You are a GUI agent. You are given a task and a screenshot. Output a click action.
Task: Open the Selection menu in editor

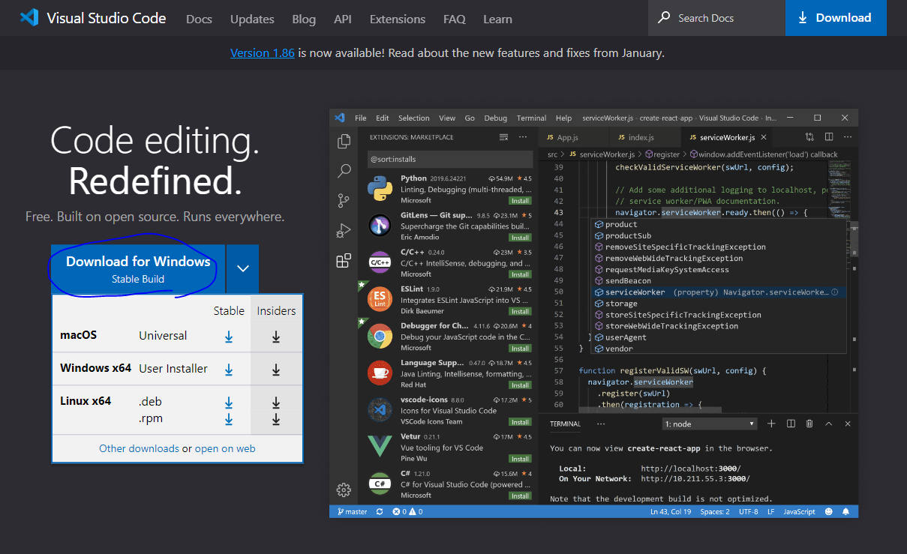pyautogui.click(x=414, y=118)
